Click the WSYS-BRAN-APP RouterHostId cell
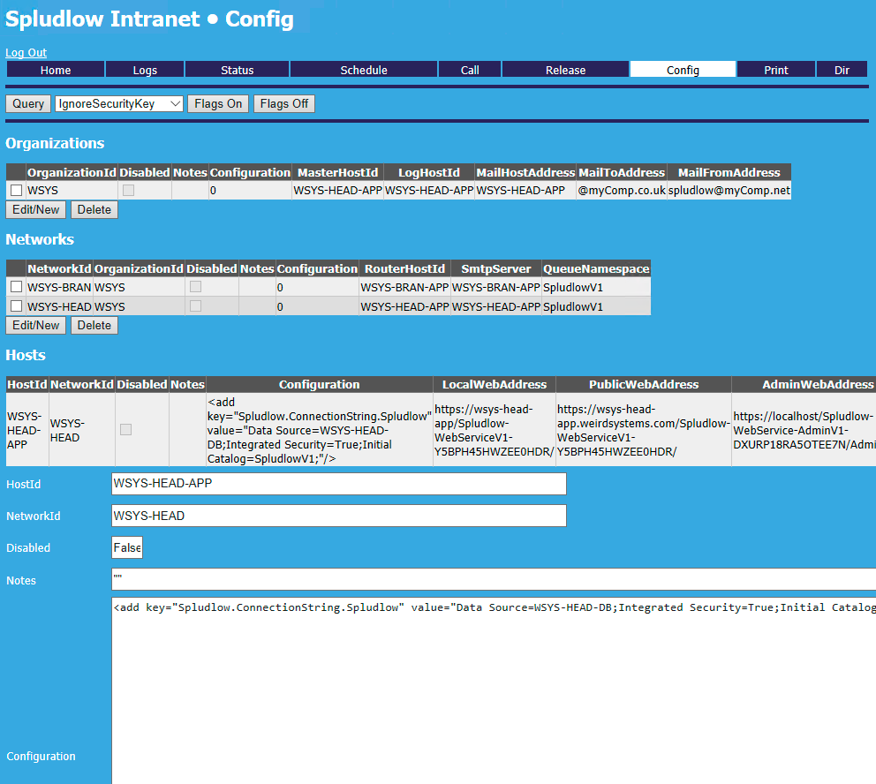Viewport: 876px width, 784px height. pos(404,287)
